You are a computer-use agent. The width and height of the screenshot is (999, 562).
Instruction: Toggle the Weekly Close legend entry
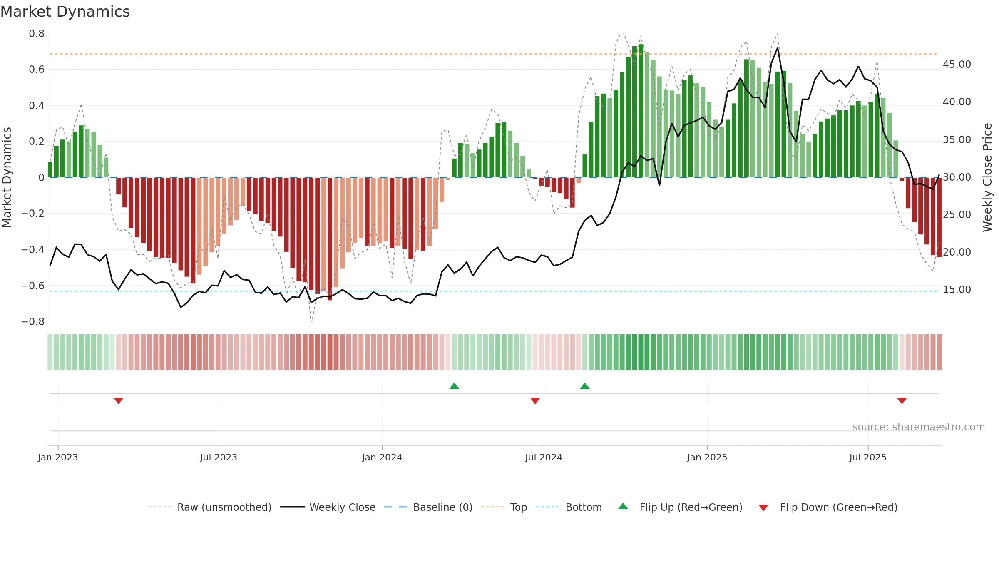[328, 507]
